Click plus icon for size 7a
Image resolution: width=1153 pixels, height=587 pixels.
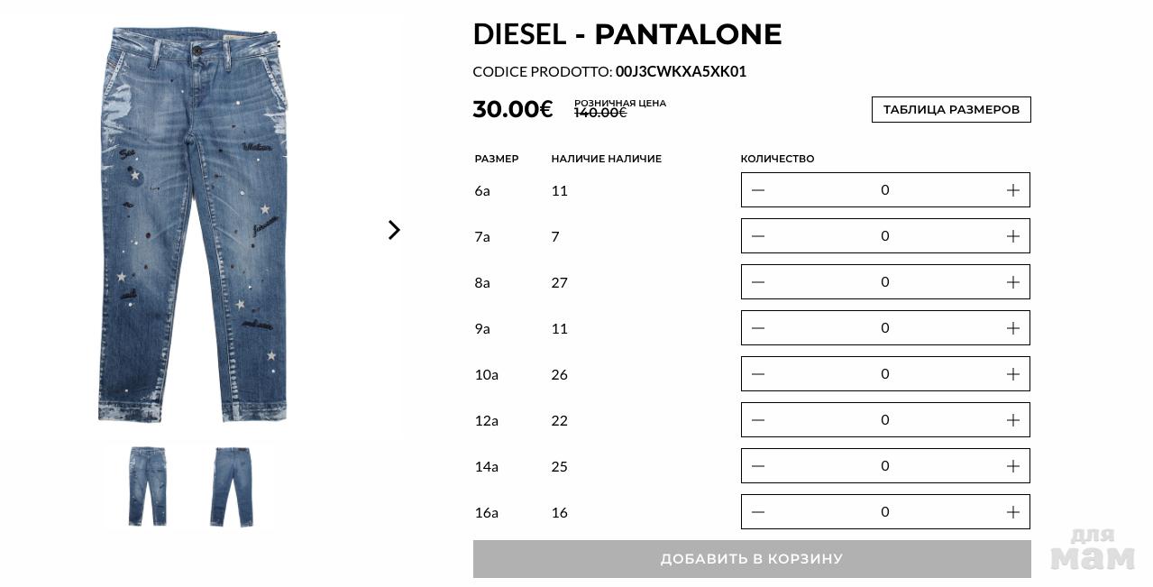[1012, 236]
